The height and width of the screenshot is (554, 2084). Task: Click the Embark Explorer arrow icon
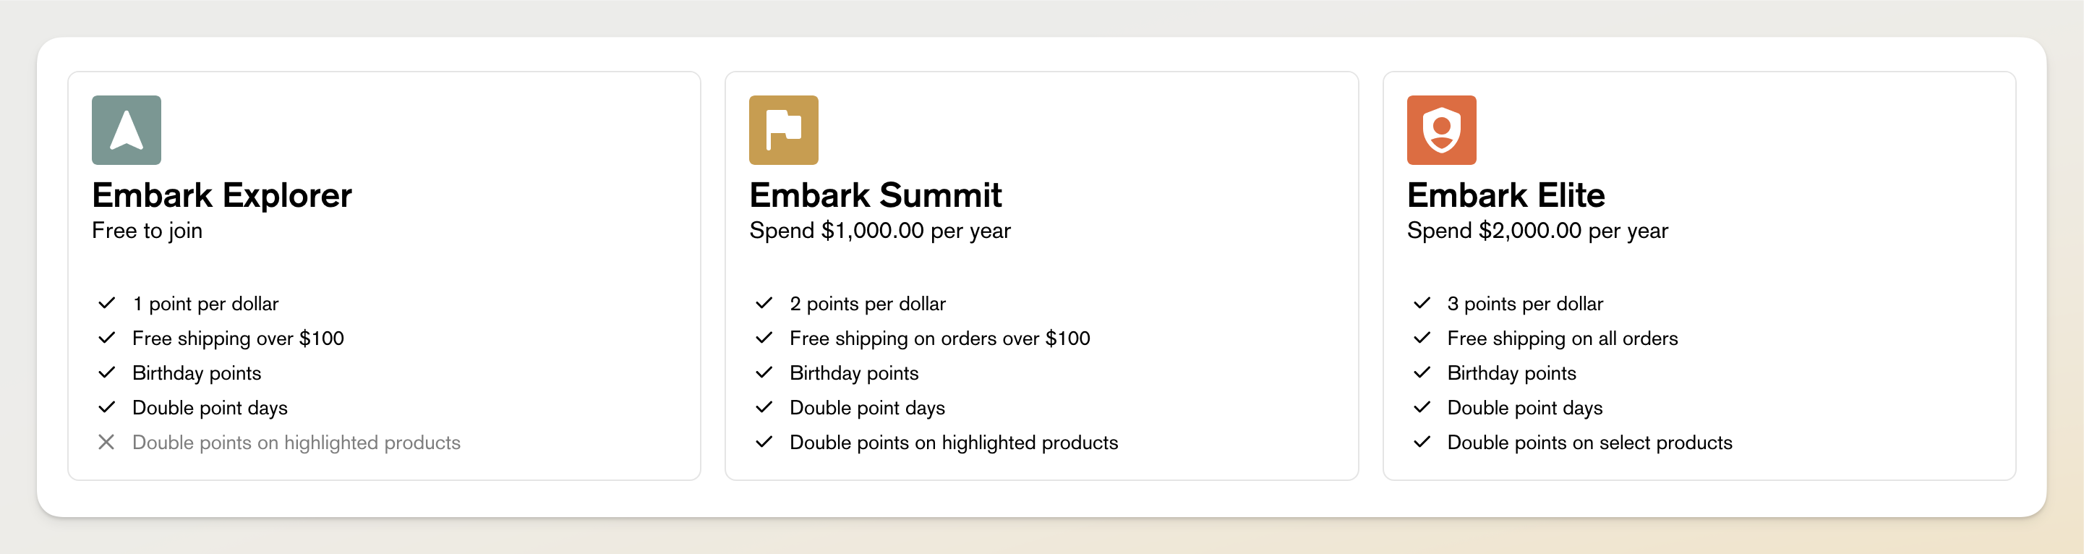click(127, 130)
